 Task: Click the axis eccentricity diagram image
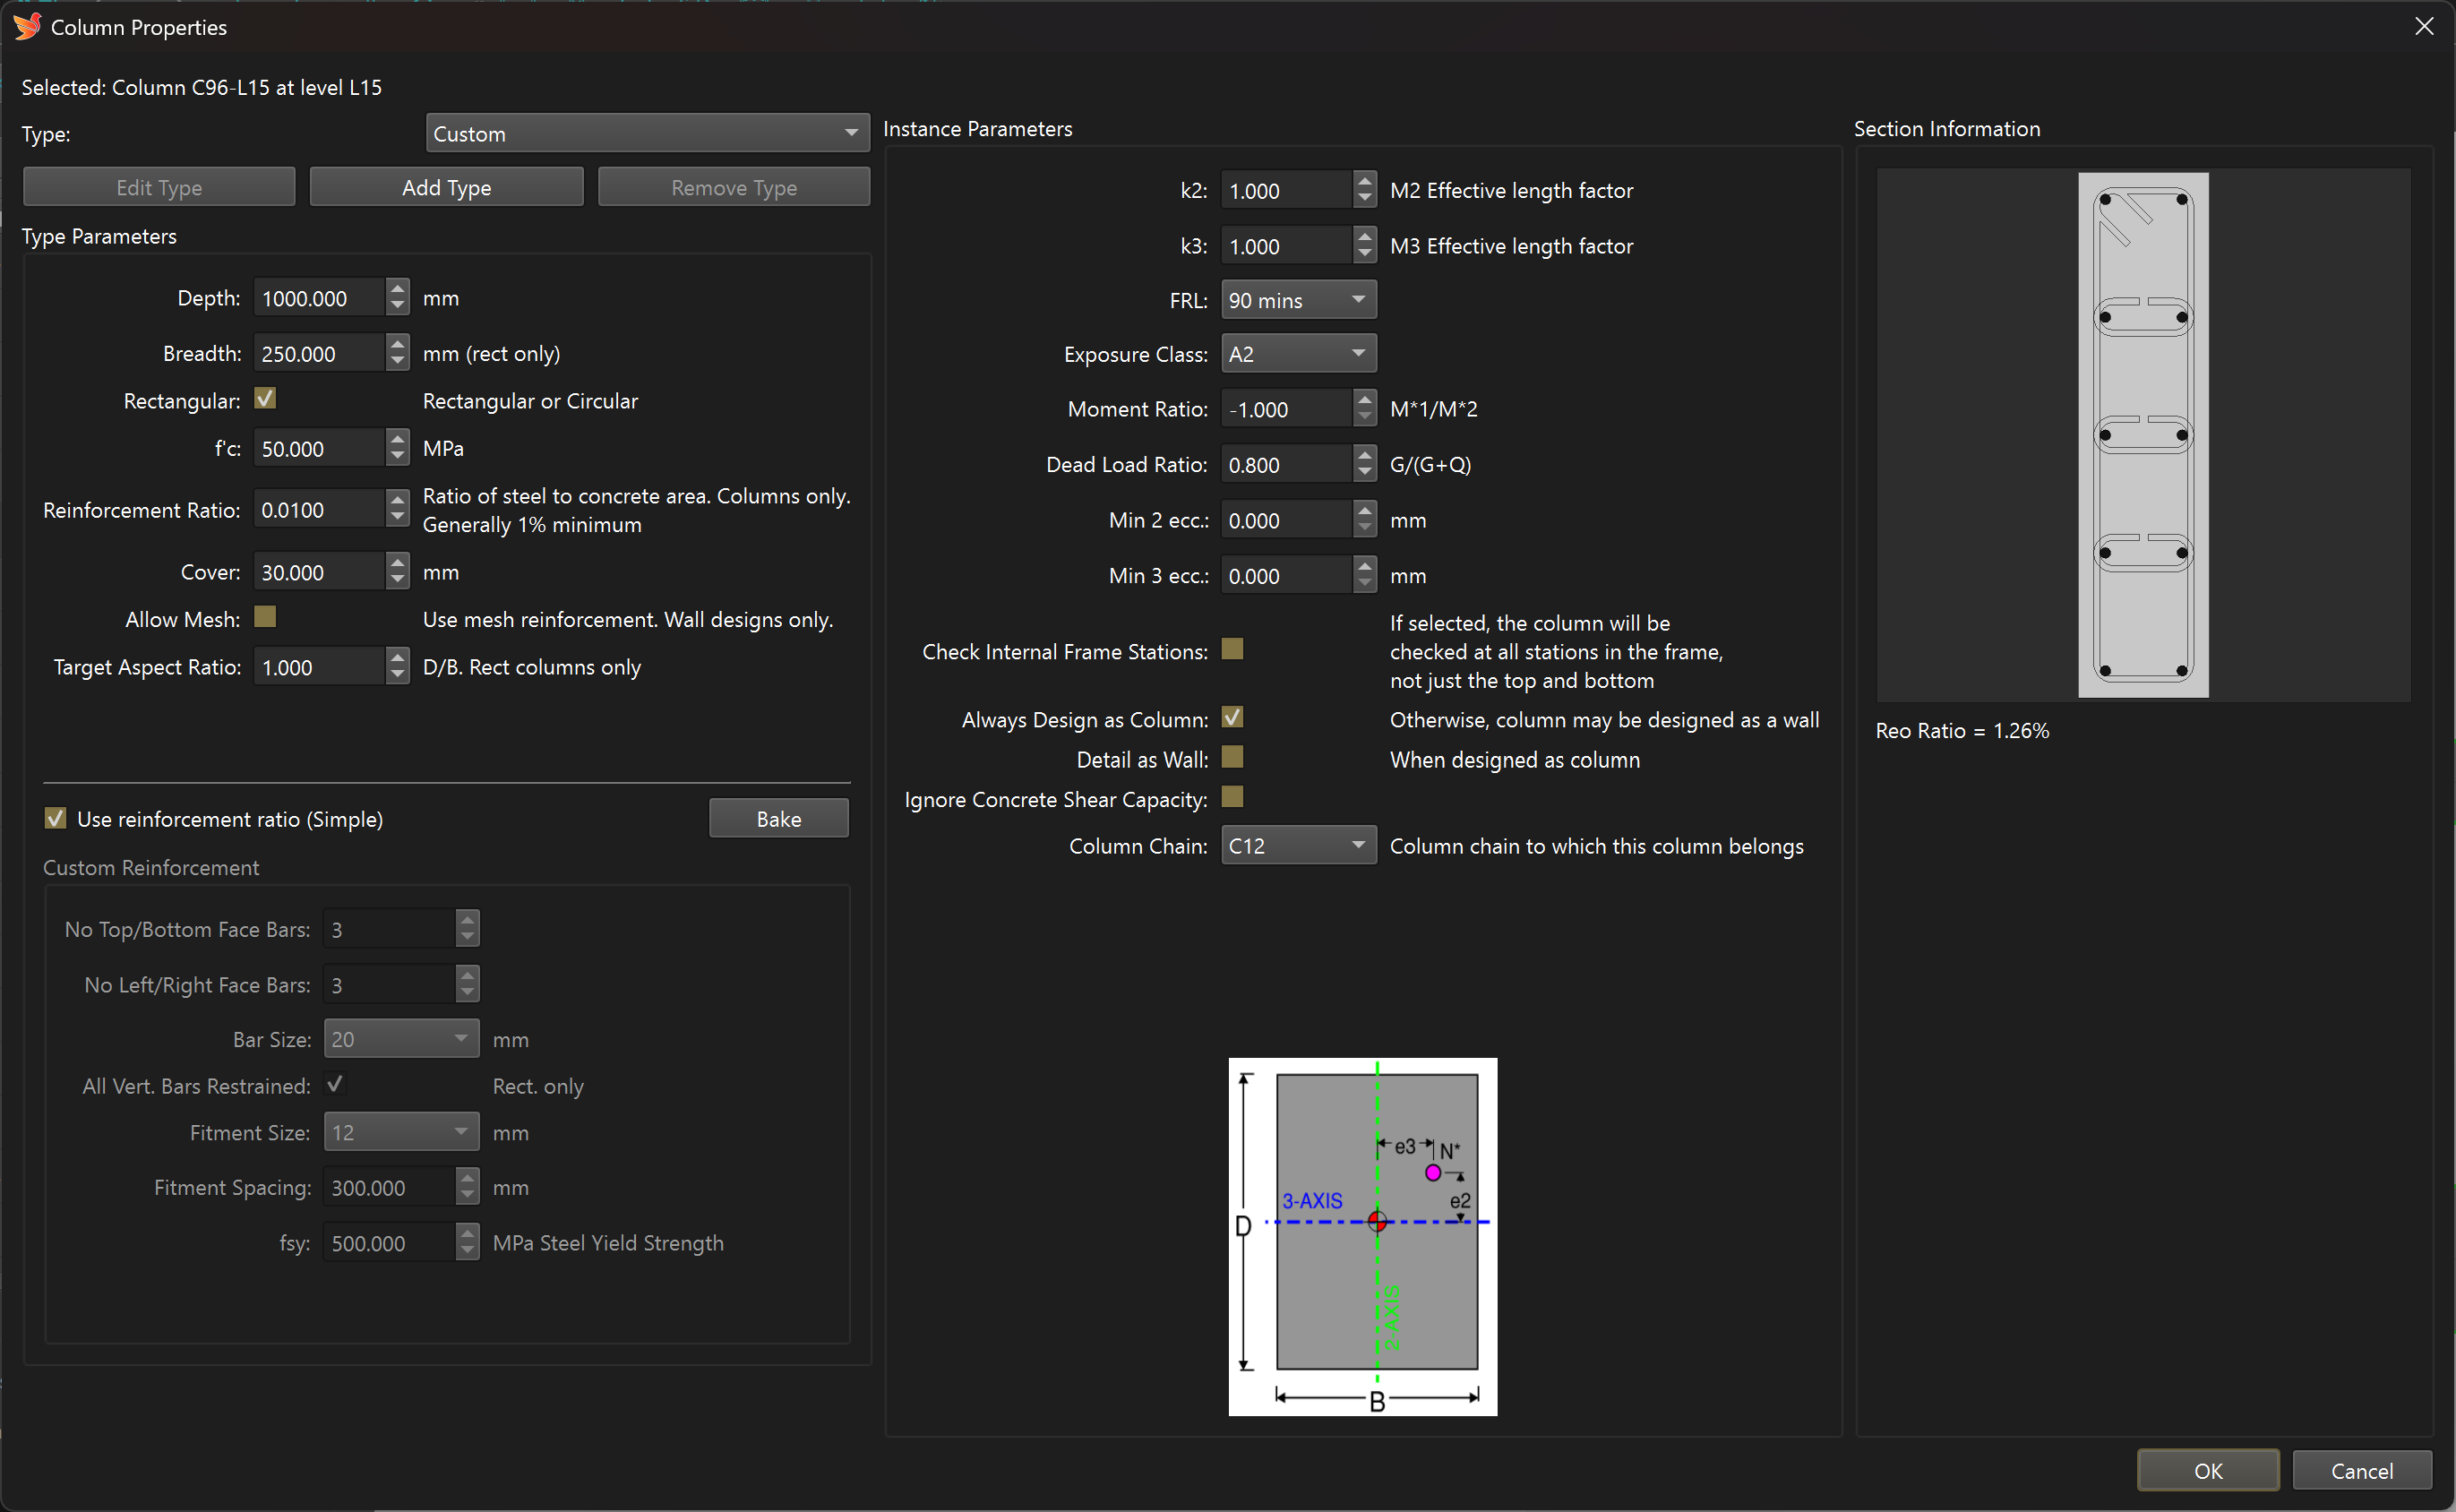tap(1363, 1236)
